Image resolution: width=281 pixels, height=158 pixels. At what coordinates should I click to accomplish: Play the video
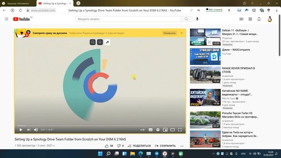pyautogui.click(x=21, y=130)
